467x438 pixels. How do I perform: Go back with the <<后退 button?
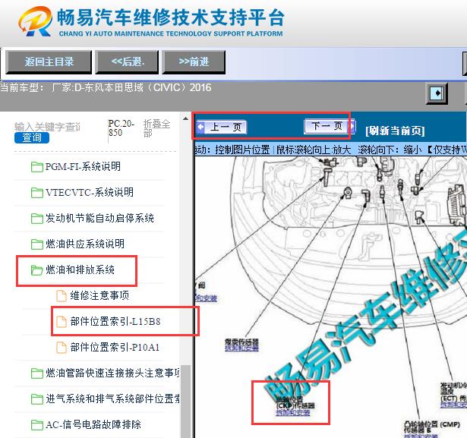pos(127,62)
